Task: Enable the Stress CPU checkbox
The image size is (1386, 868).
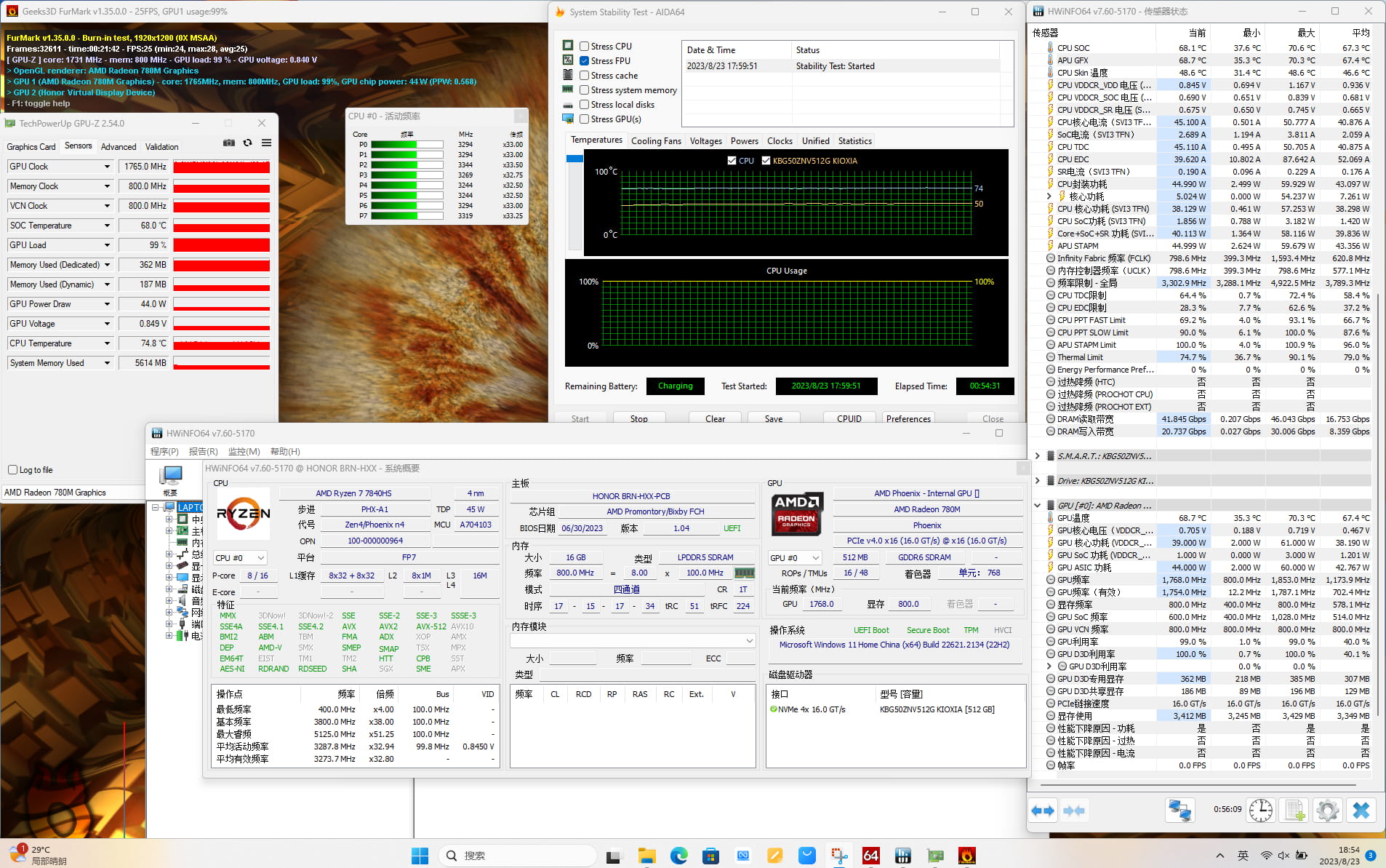Action: [x=584, y=46]
